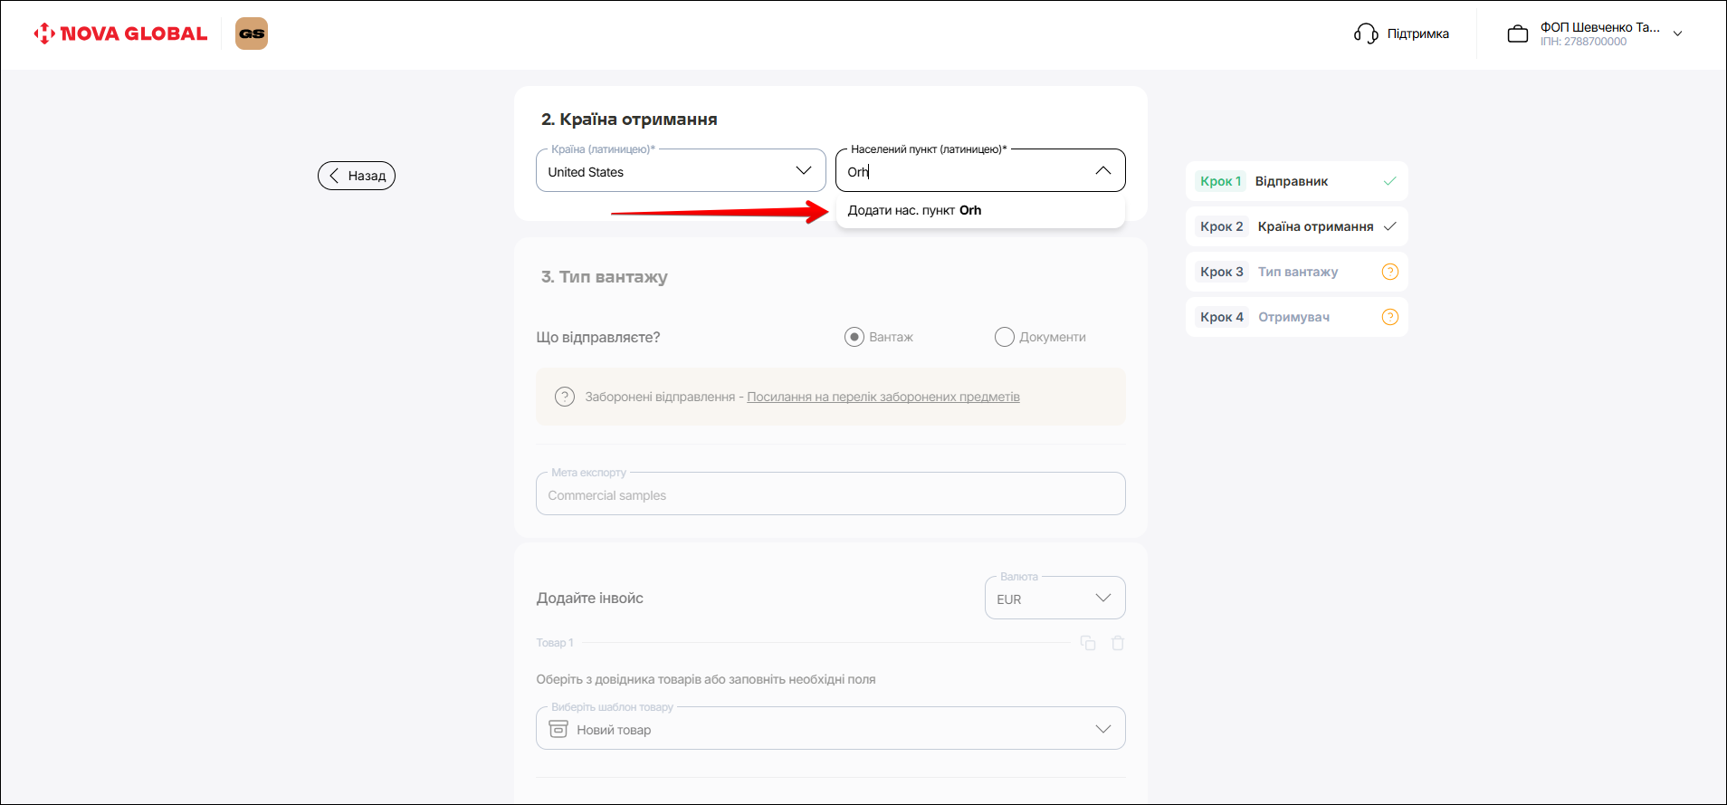This screenshot has height=805, width=1727.
Task: Select the Документи radio button
Action: tap(1004, 337)
